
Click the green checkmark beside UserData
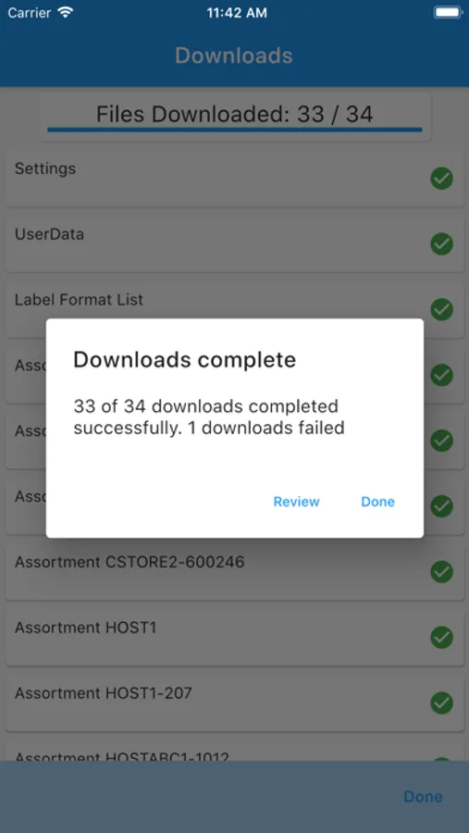[x=441, y=243]
